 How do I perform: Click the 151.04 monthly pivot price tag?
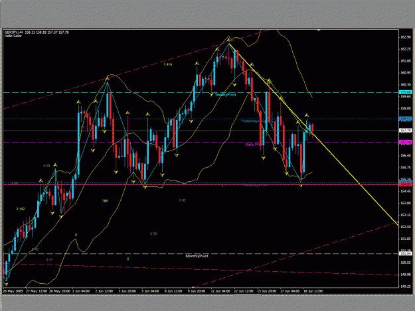click(406, 253)
